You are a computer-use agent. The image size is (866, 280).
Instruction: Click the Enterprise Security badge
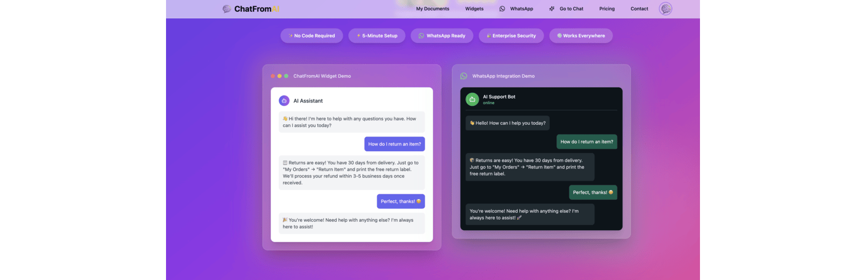pos(511,36)
